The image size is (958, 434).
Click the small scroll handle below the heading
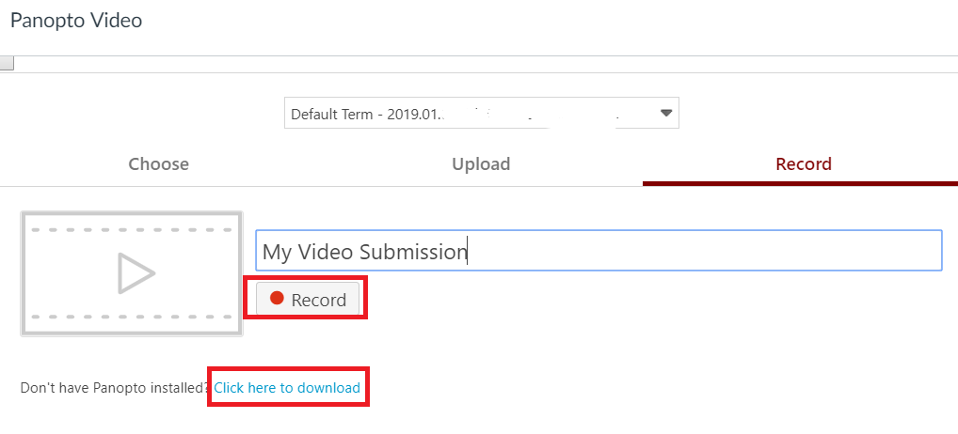[x=7, y=64]
